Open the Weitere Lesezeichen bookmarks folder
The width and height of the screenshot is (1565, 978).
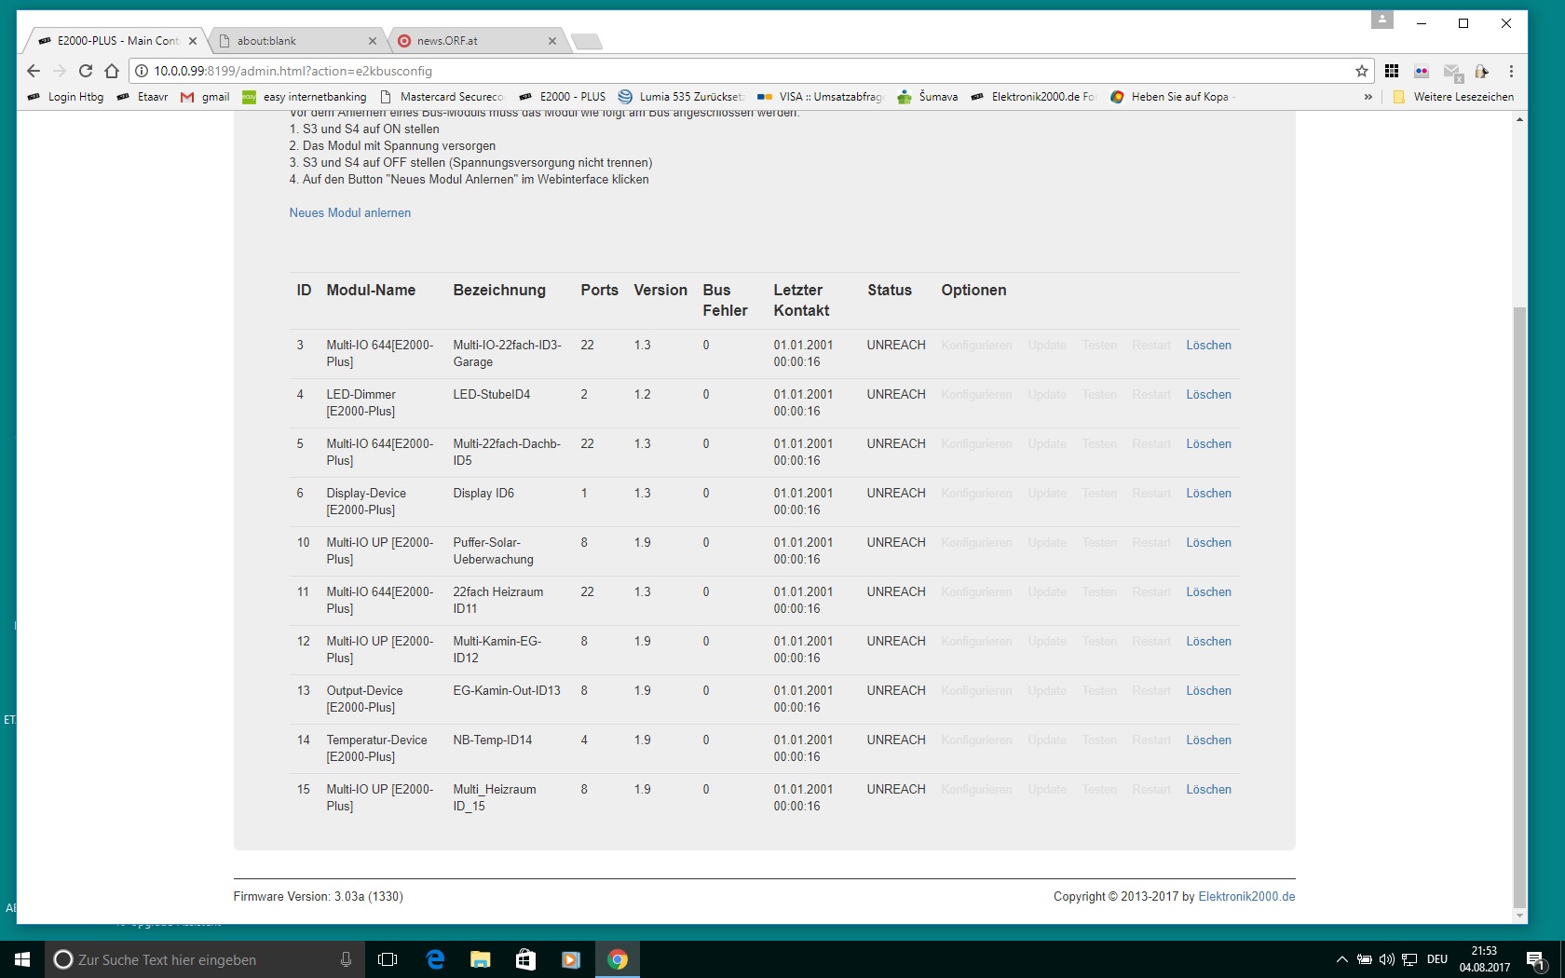tap(1453, 97)
